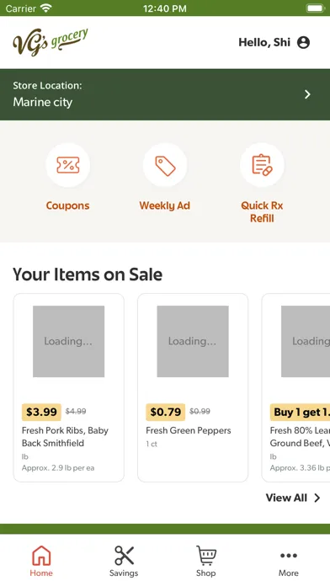Select the Home house icon
This screenshot has height=586, width=330.
pos(41,556)
